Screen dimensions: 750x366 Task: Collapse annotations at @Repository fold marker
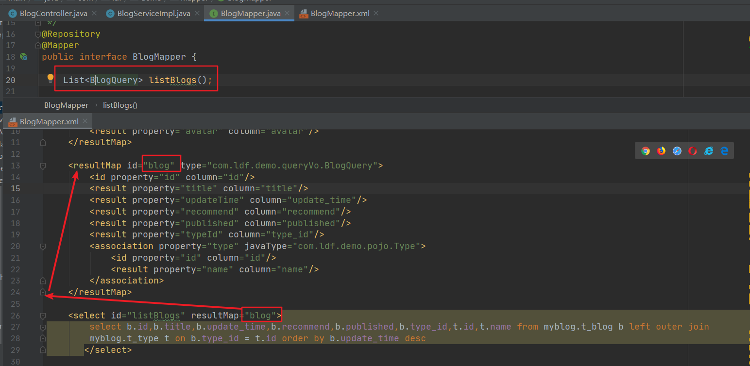click(x=38, y=34)
